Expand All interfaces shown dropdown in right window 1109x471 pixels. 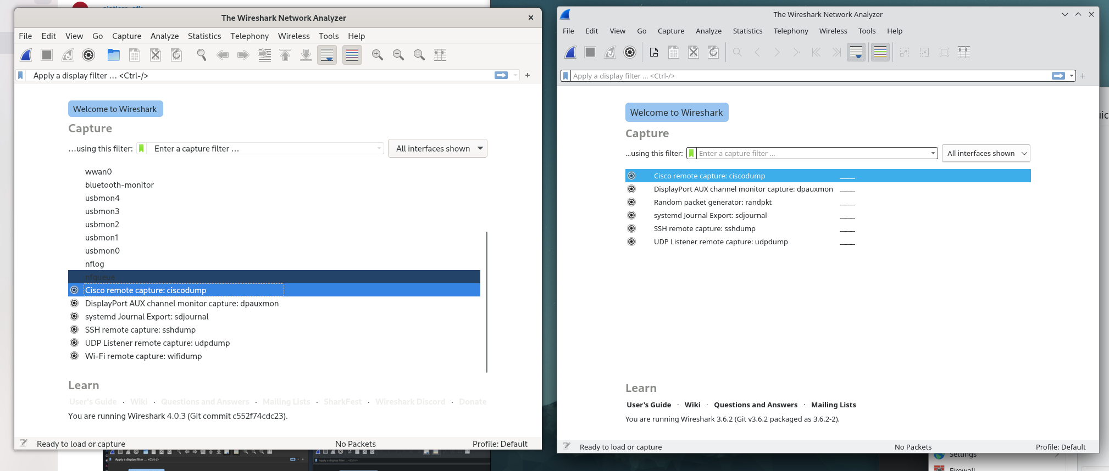click(986, 153)
